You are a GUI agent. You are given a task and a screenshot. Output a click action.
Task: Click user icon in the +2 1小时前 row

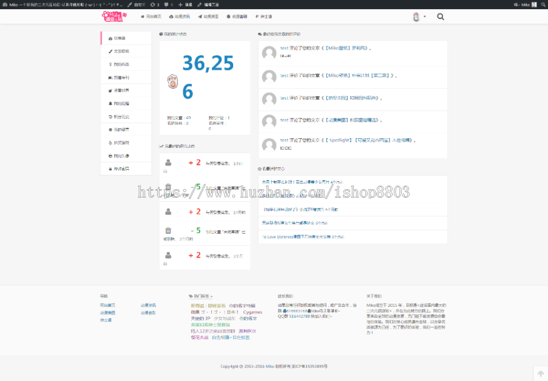pyautogui.click(x=168, y=163)
